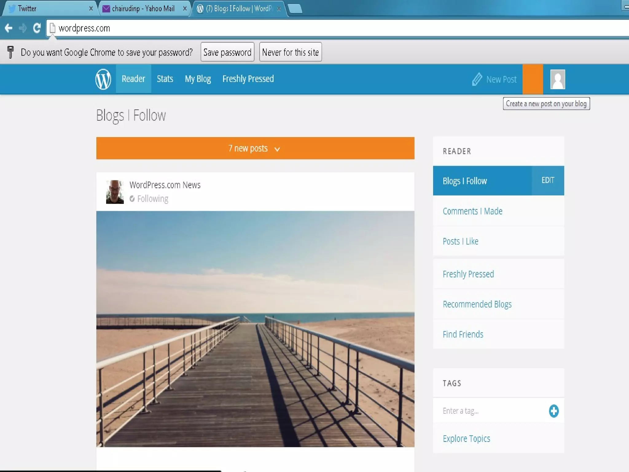Toggle the Following status for WordPress.com News

(149, 199)
